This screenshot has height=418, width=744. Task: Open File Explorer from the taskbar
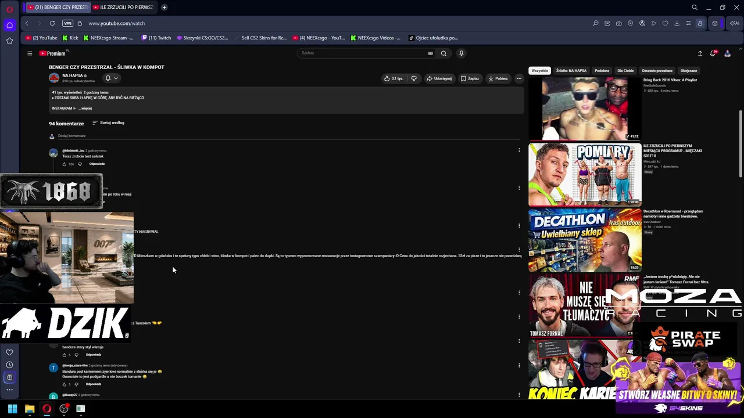30,409
